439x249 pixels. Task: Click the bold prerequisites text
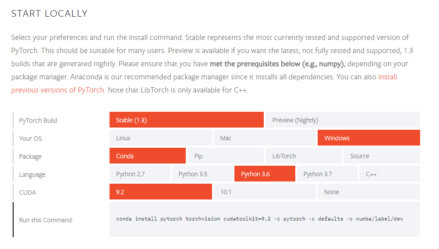(277, 64)
